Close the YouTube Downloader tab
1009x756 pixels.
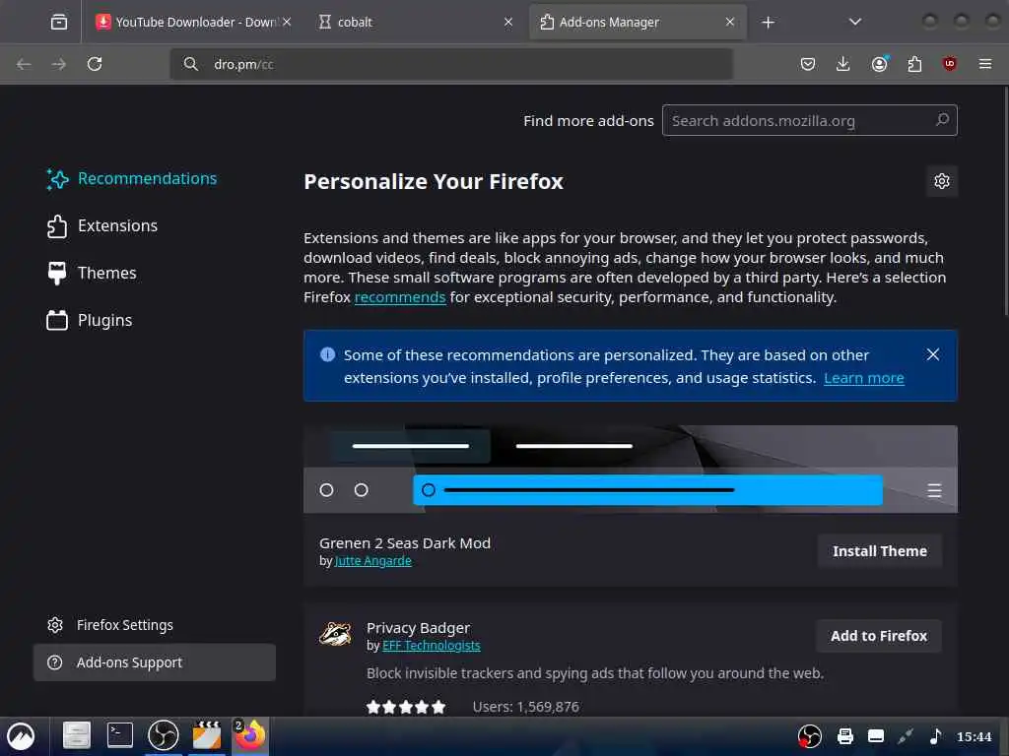[287, 22]
